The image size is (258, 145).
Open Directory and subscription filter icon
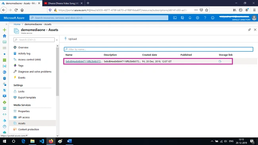183,18
